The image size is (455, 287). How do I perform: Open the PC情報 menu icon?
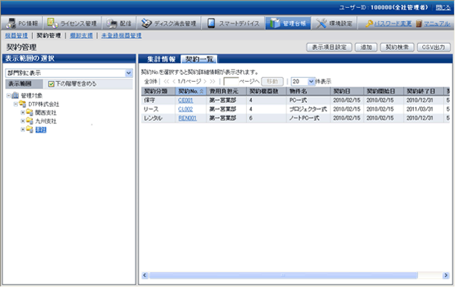tap(11, 23)
